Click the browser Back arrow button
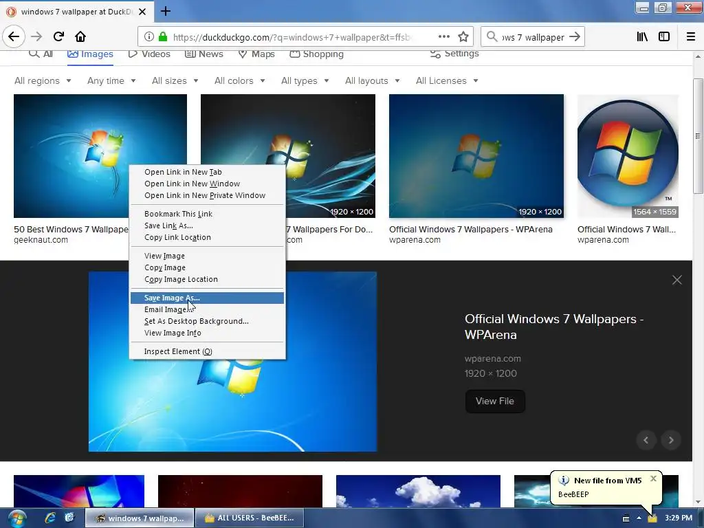The width and height of the screenshot is (704, 528). 14,37
